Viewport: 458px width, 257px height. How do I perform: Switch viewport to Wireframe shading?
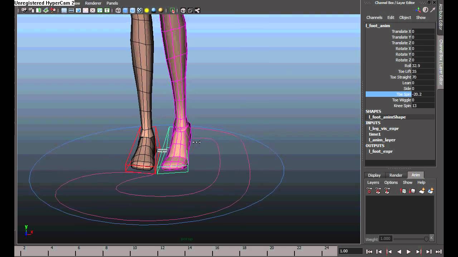118,10
